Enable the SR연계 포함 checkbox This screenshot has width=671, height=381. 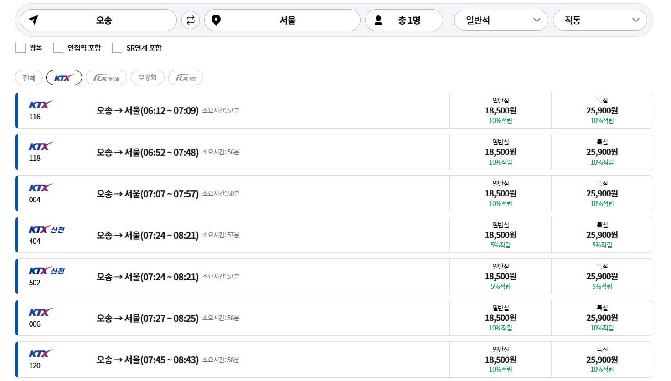point(117,47)
